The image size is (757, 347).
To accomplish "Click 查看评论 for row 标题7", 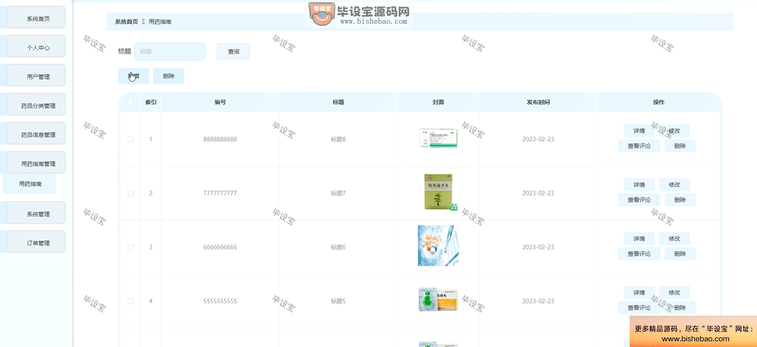I will [x=639, y=200].
